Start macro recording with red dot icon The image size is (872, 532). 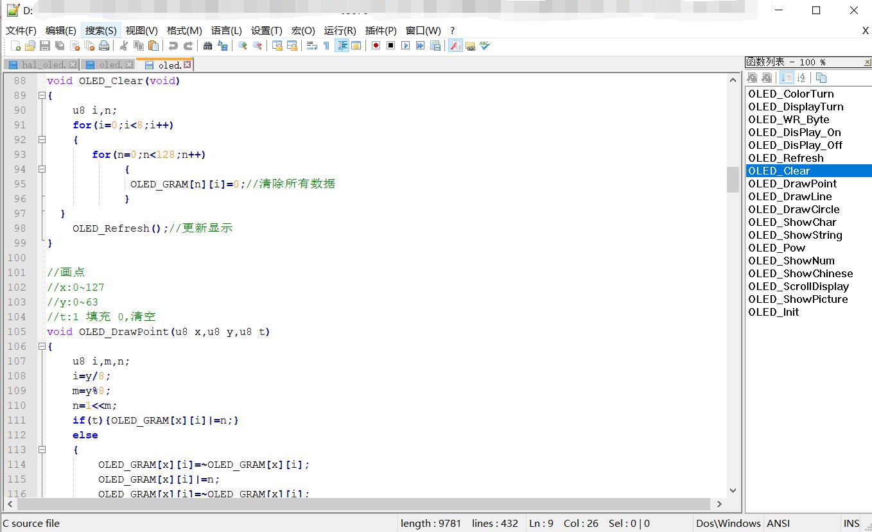pyautogui.click(x=376, y=46)
